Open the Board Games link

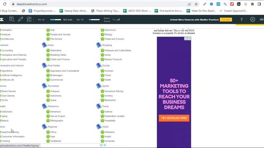coord(8,91)
